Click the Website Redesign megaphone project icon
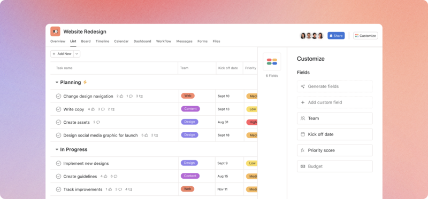 coord(55,31)
